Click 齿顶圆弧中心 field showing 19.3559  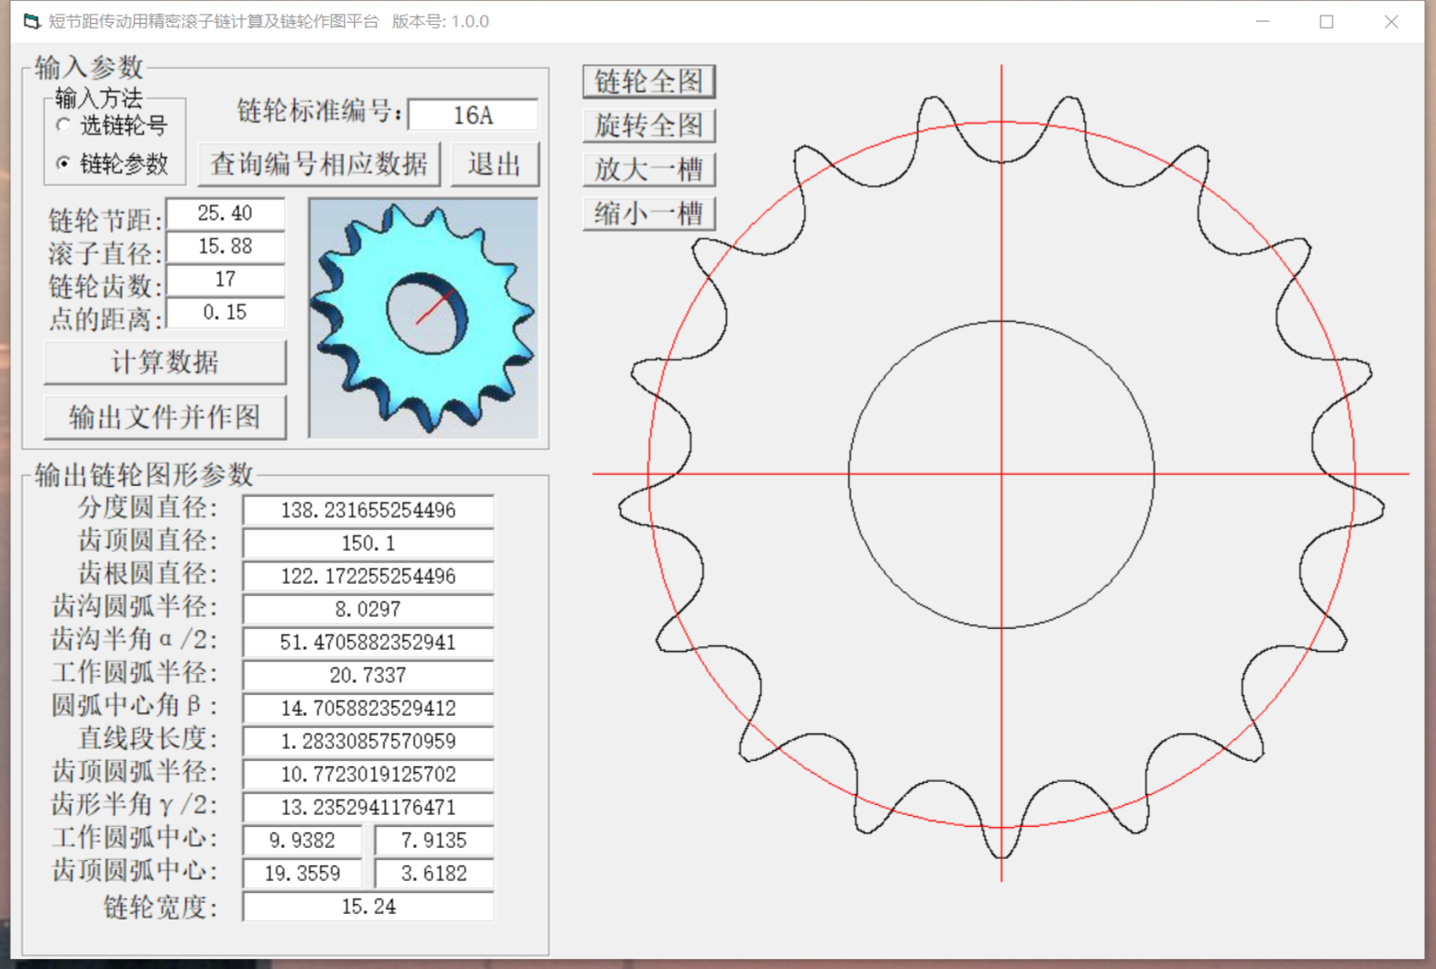point(302,873)
